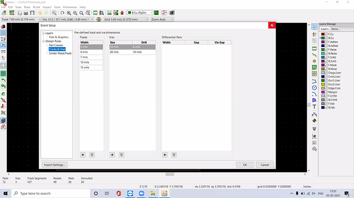Toggle grid display in left toolbar

(3, 33)
